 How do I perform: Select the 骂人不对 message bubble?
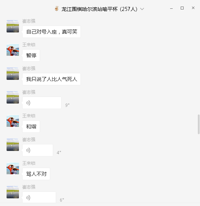[x=36, y=174]
